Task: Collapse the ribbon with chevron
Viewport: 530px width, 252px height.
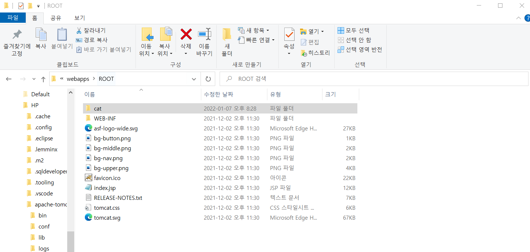Action: coord(518,18)
